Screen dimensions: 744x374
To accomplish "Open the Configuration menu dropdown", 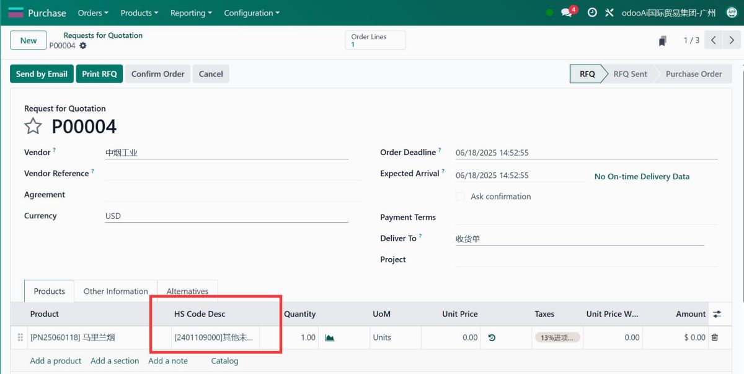I will tap(251, 12).
